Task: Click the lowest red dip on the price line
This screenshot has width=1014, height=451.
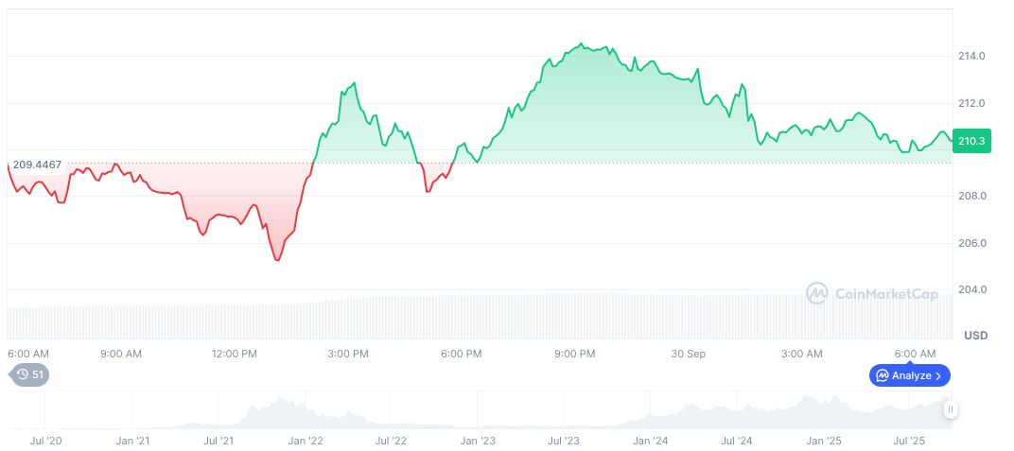Action: coord(276,260)
